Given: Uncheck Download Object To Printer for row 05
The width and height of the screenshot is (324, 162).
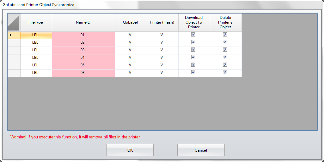Looking at the screenshot, I should point(193,64).
